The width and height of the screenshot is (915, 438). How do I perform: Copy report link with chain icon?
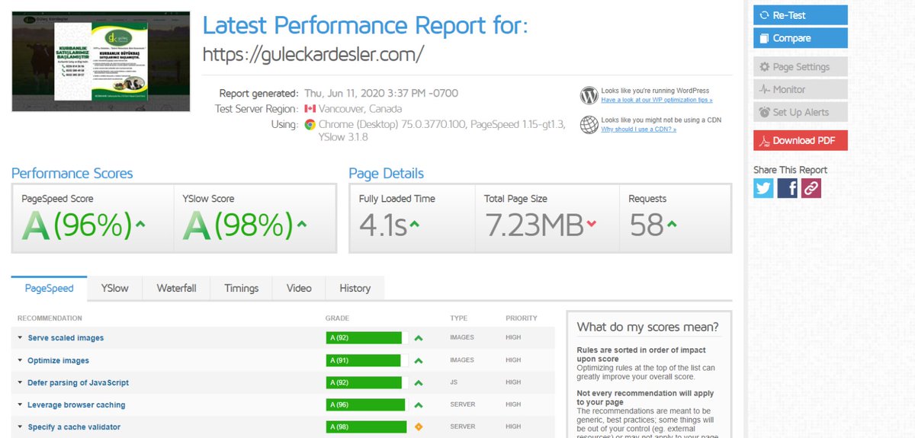pos(811,187)
